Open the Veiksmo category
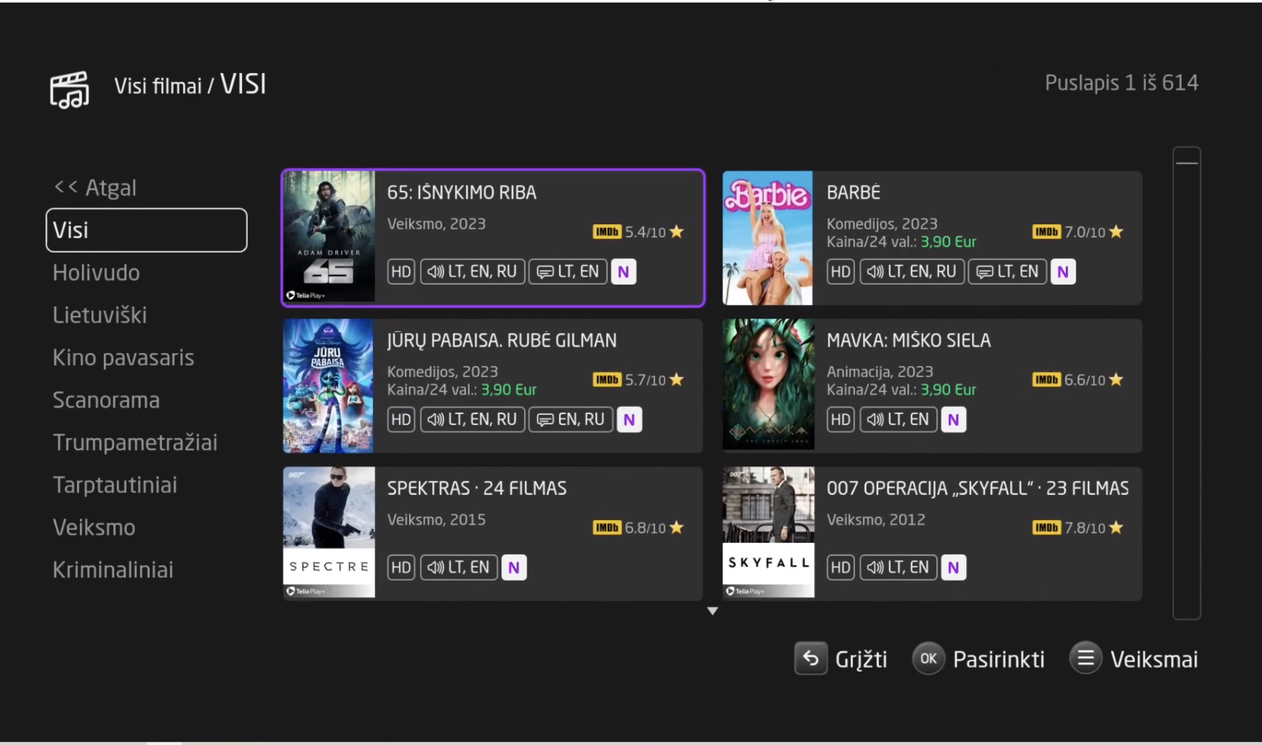 (x=94, y=527)
